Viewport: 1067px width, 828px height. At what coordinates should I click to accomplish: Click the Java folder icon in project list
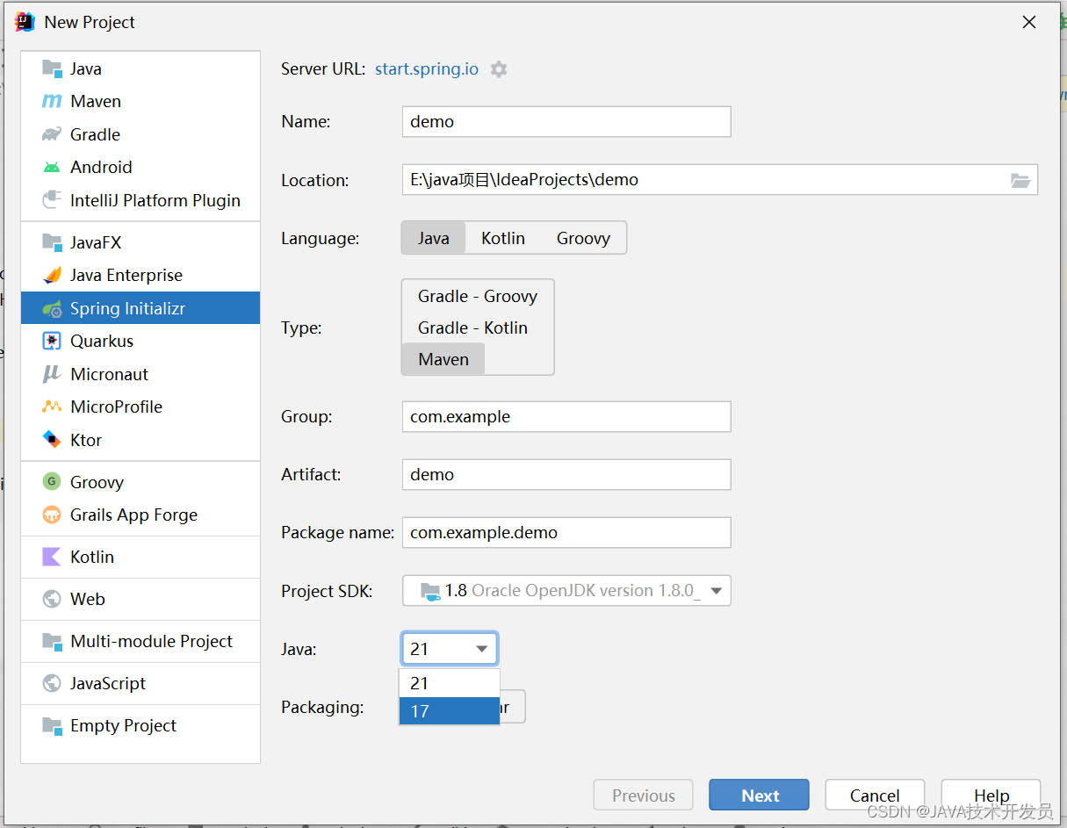coord(53,68)
